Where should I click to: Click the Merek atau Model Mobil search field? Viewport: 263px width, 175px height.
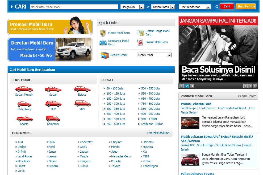[x=74, y=7]
